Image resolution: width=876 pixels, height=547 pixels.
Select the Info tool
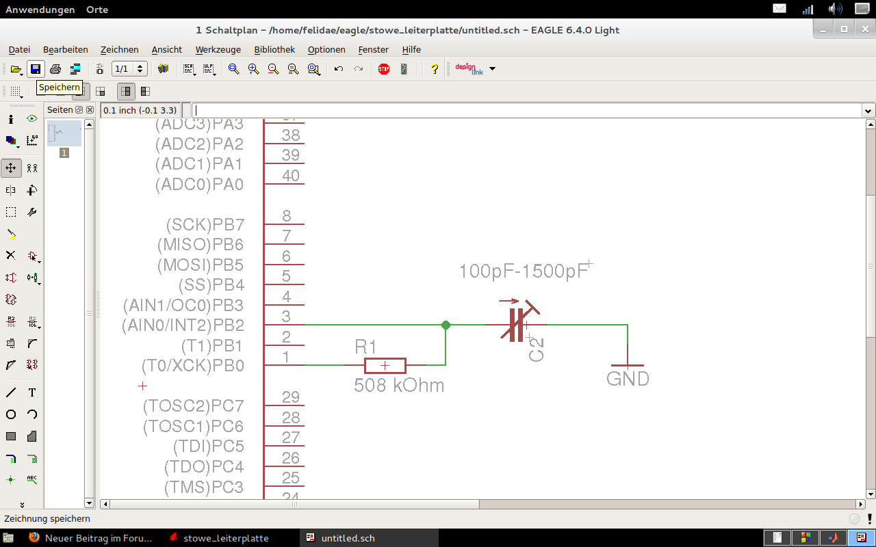tap(11, 119)
